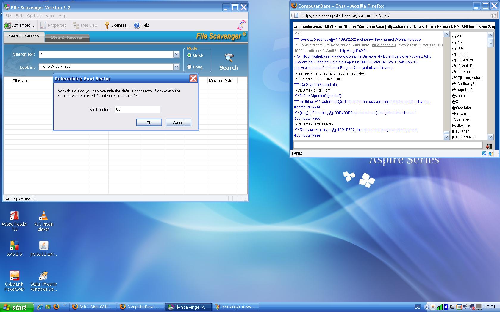Open Properties from the File Scavenger toolbar
500x312 pixels.
pyautogui.click(x=54, y=25)
